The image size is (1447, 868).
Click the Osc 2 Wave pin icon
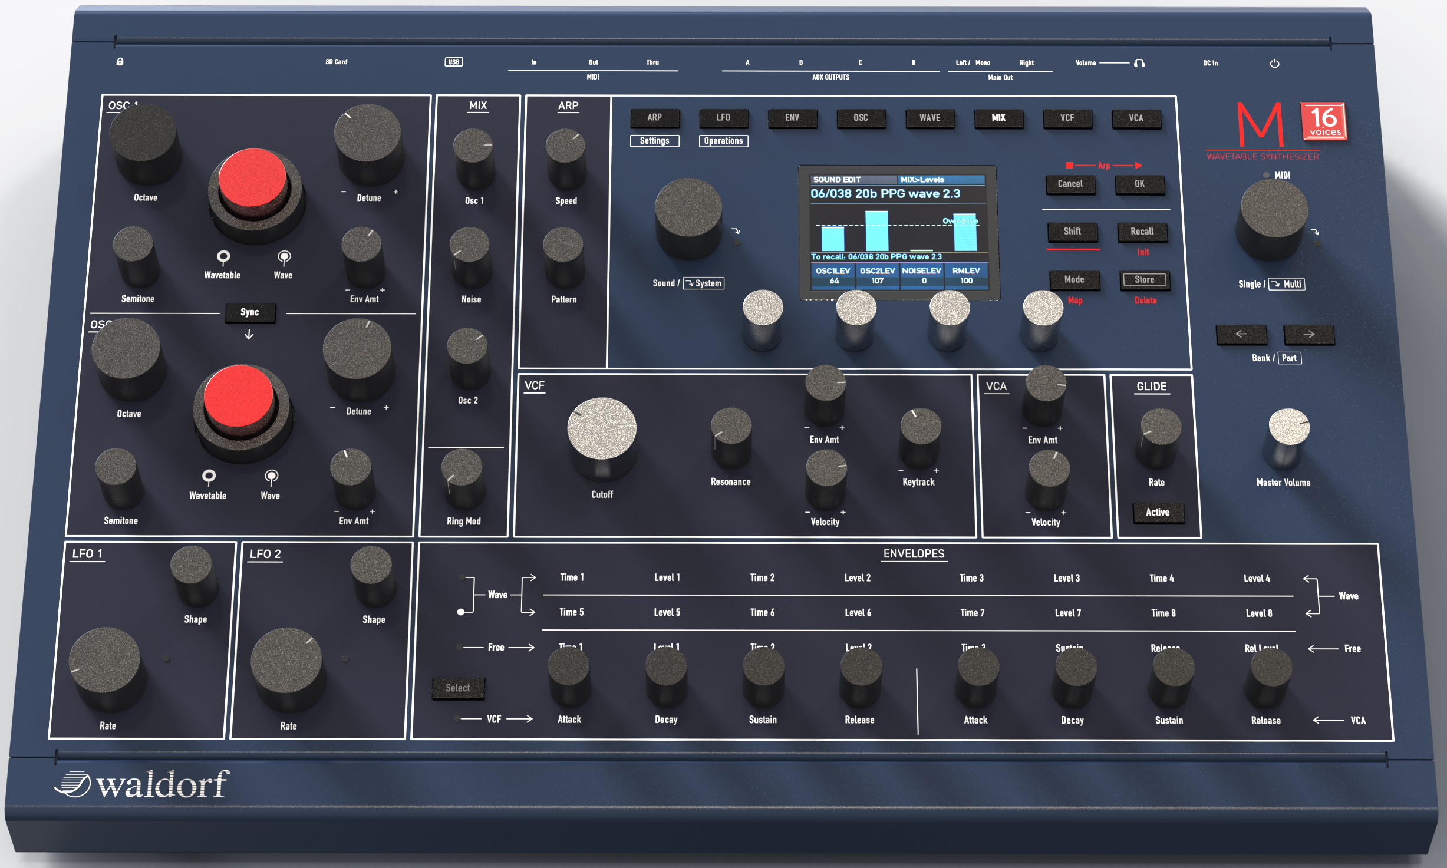point(271,476)
